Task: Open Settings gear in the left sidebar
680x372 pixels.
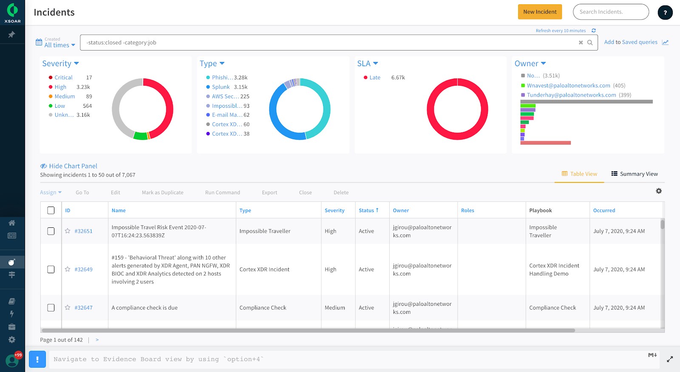Action: (12, 340)
